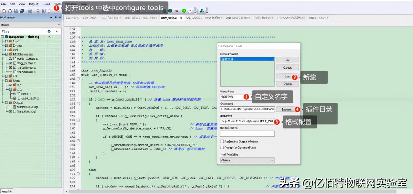Expand the PT folder
The image size is (413, 194).
(x=6, y=76)
